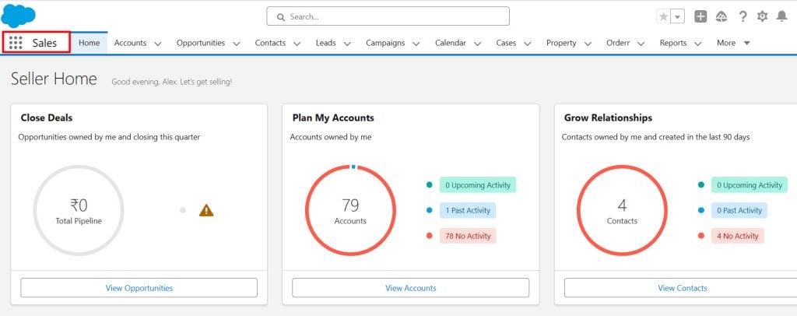
Task: Click the Seller Home heading
Action: 54,79
